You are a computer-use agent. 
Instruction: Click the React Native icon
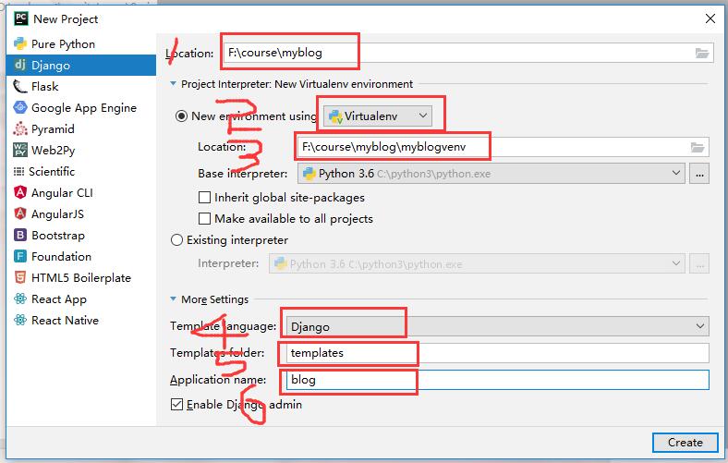point(20,320)
